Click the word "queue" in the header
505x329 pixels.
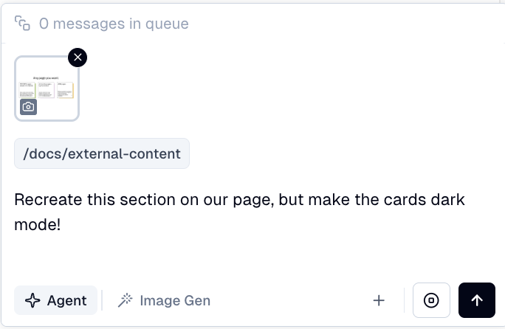(x=168, y=24)
